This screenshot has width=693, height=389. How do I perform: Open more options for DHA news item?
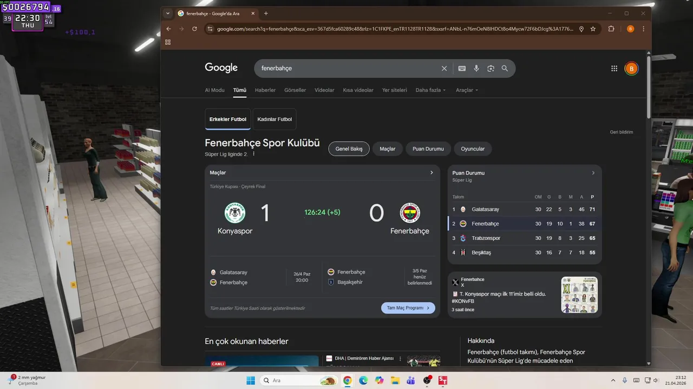[401, 359]
